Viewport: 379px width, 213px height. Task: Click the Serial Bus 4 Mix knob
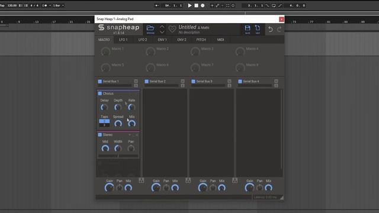tap(268, 188)
